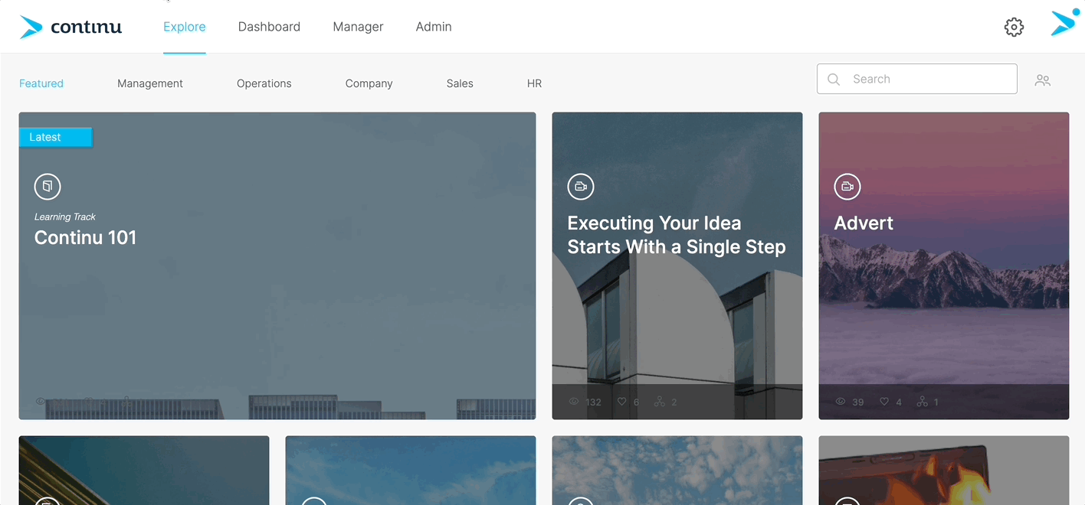This screenshot has width=1085, height=505.
Task: Open the Manager tab
Action: [358, 27]
